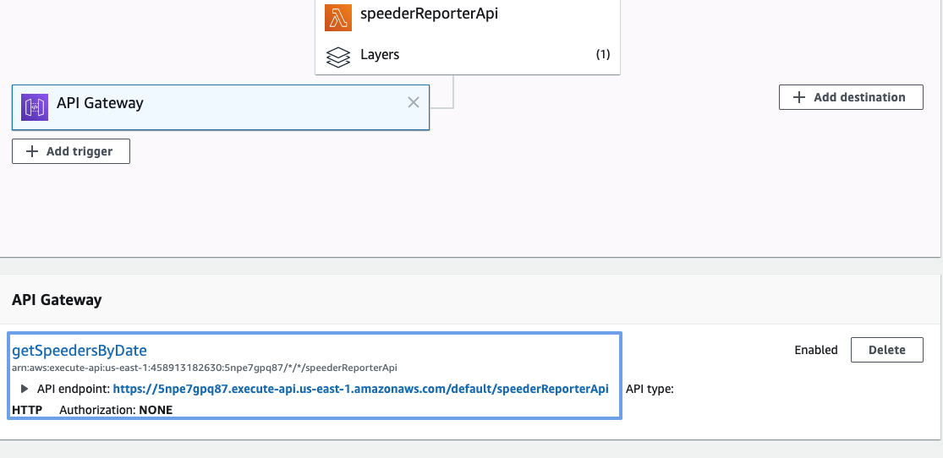
Task: Expand the API endpoint details triangle
Action: 24,389
